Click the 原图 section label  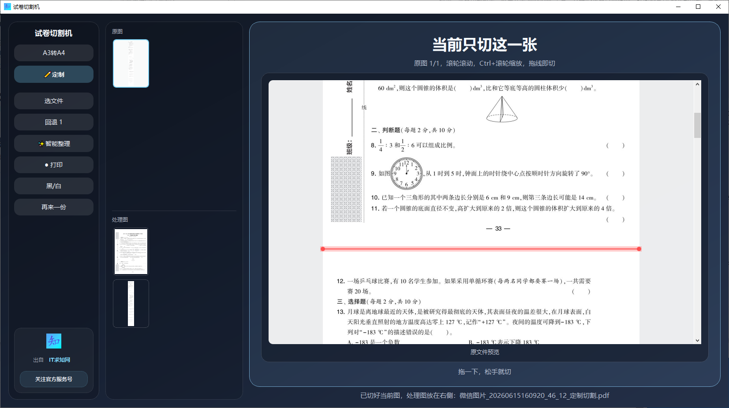pos(117,31)
